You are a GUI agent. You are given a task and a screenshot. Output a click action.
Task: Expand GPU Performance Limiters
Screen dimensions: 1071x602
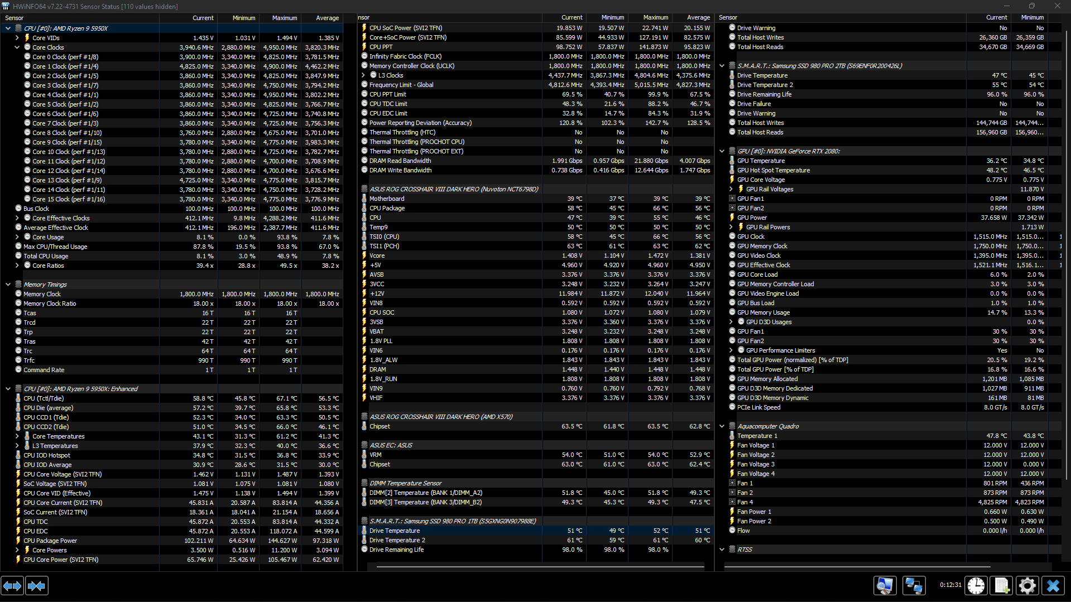[x=731, y=350]
